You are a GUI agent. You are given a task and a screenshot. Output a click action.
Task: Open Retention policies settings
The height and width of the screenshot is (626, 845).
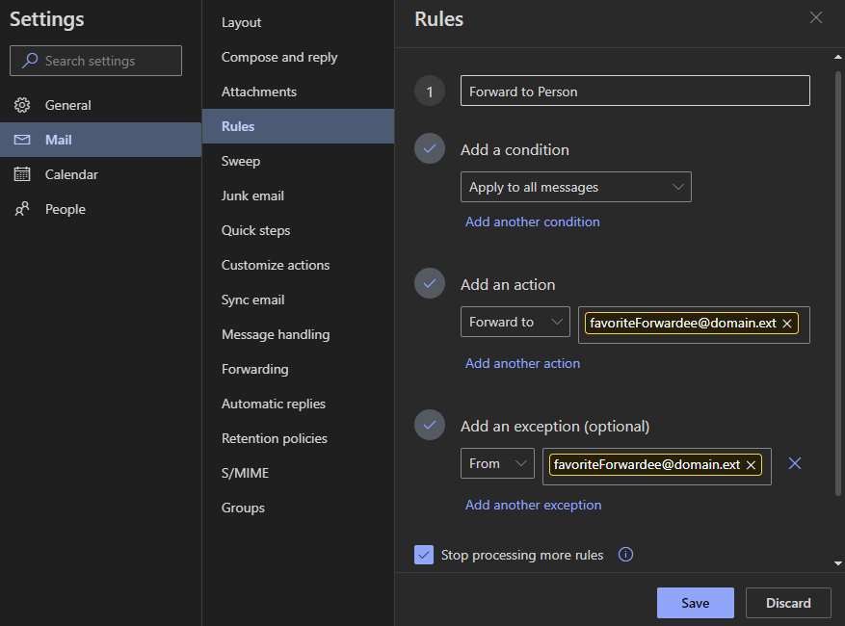point(298,438)
